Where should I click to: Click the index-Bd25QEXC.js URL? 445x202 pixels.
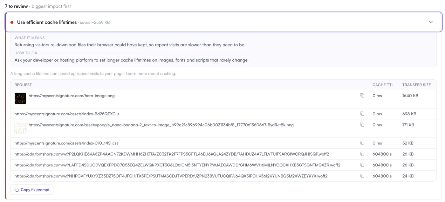click(x=67, y=114)
